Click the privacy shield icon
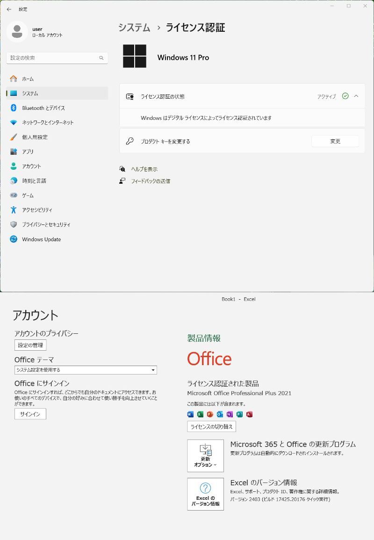The image size is (374, 540). 14,224
